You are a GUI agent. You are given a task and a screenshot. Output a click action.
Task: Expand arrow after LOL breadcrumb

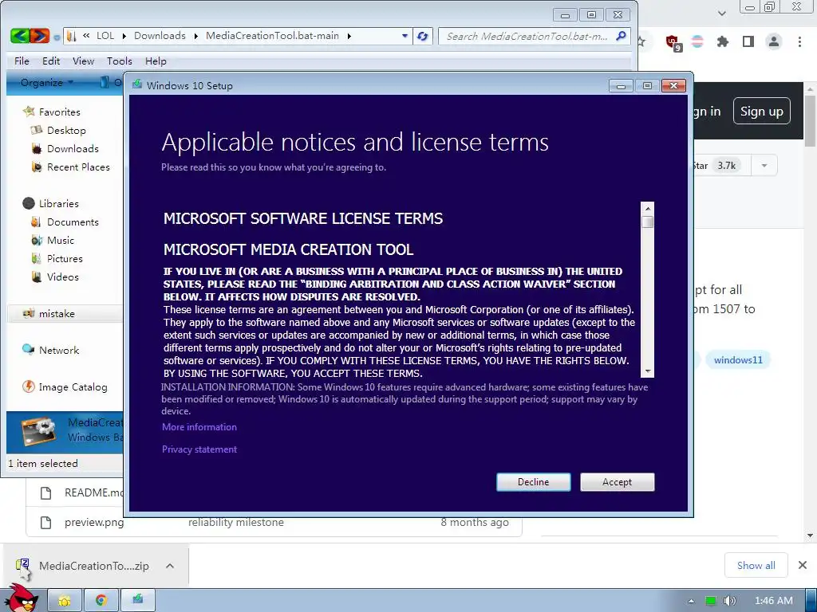tap(124, 36)
